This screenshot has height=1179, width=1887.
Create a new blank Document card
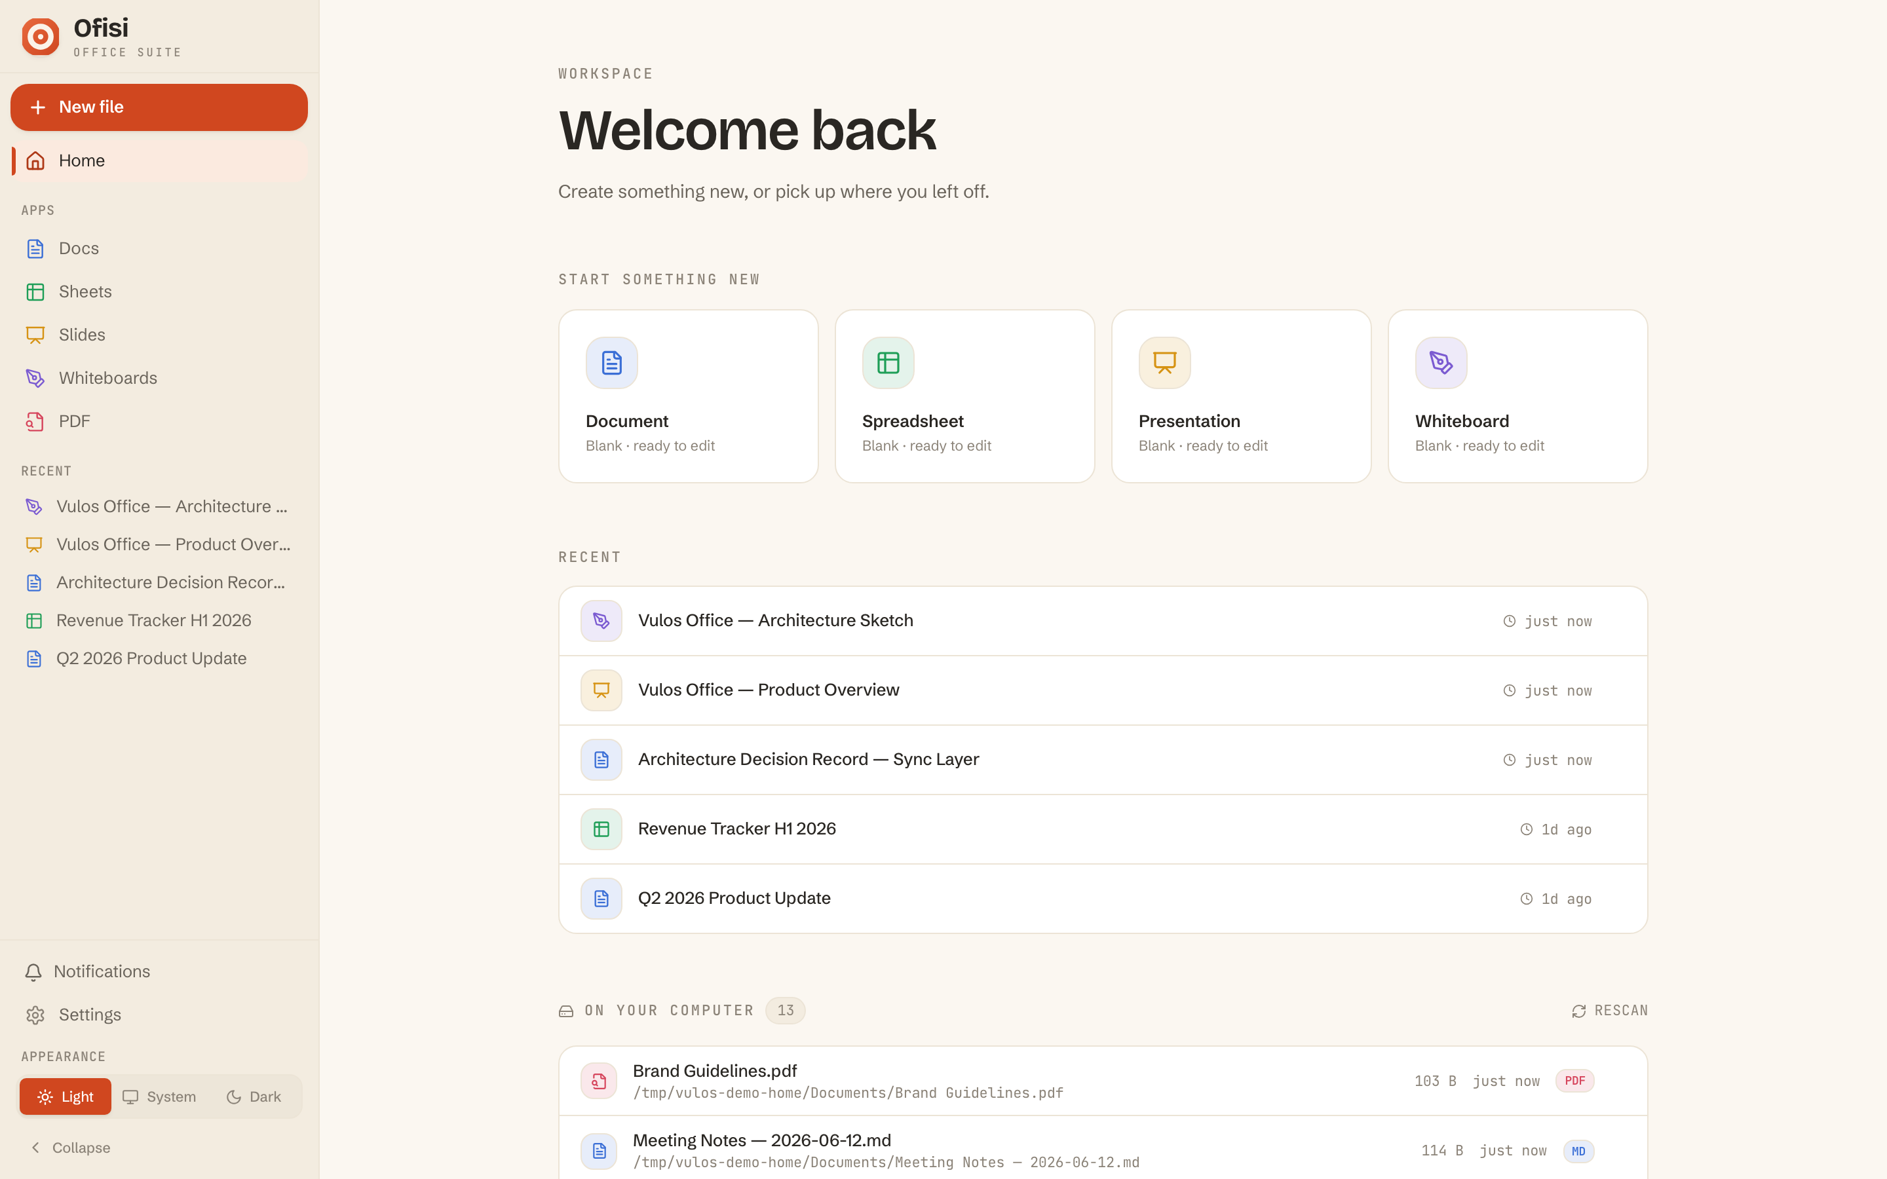pos(689,396)
